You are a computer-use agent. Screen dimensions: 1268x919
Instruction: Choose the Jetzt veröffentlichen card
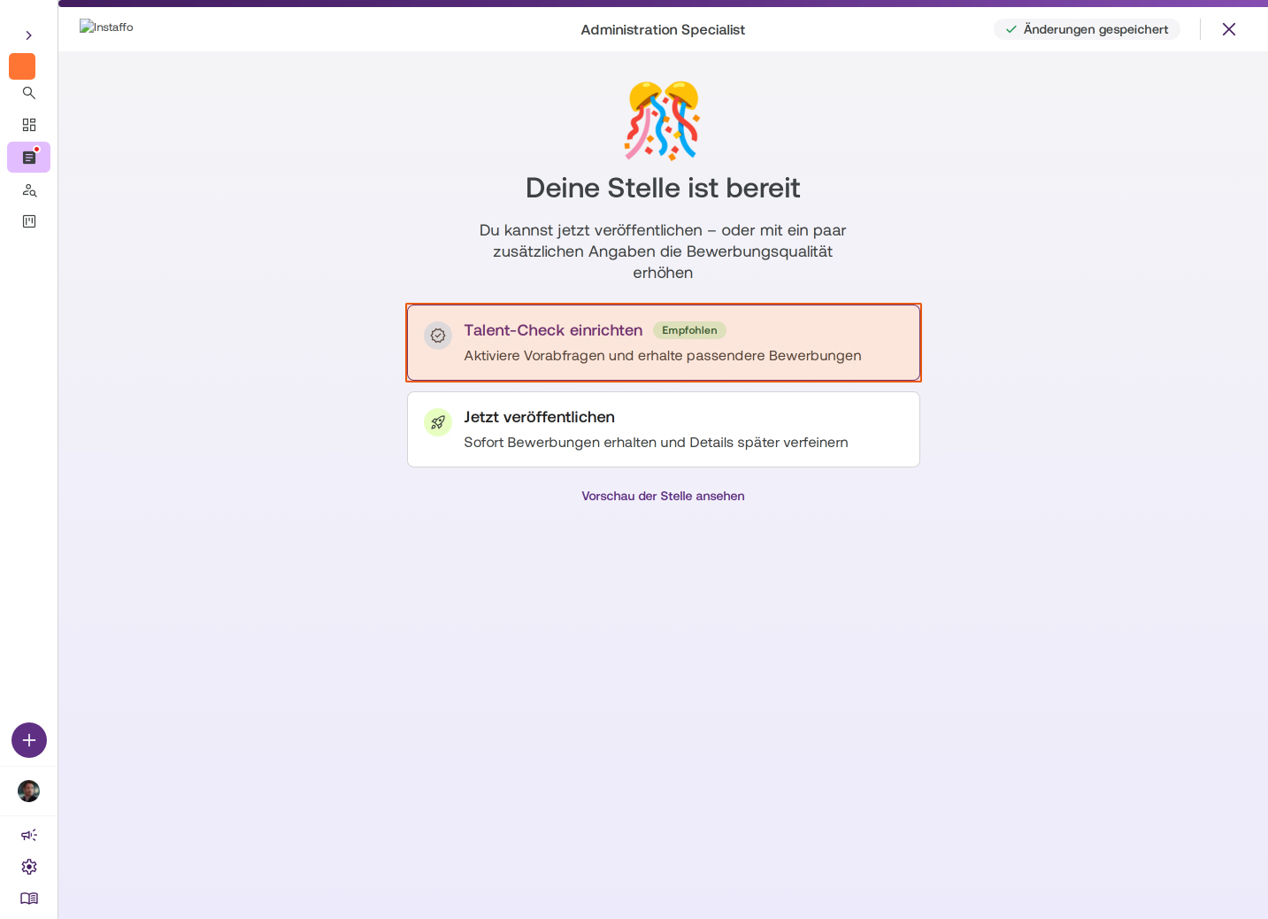click(664, 429)
